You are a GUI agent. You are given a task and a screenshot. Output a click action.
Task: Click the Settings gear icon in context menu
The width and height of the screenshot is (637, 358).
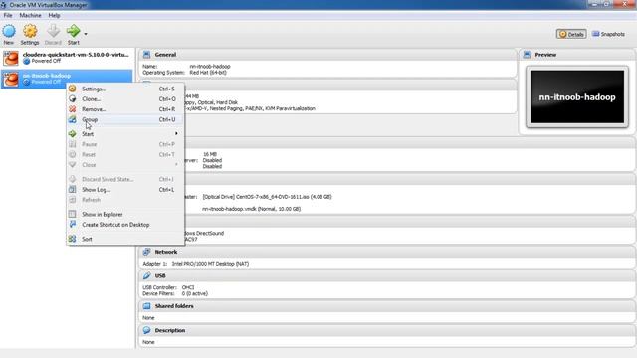click(73, 89)
